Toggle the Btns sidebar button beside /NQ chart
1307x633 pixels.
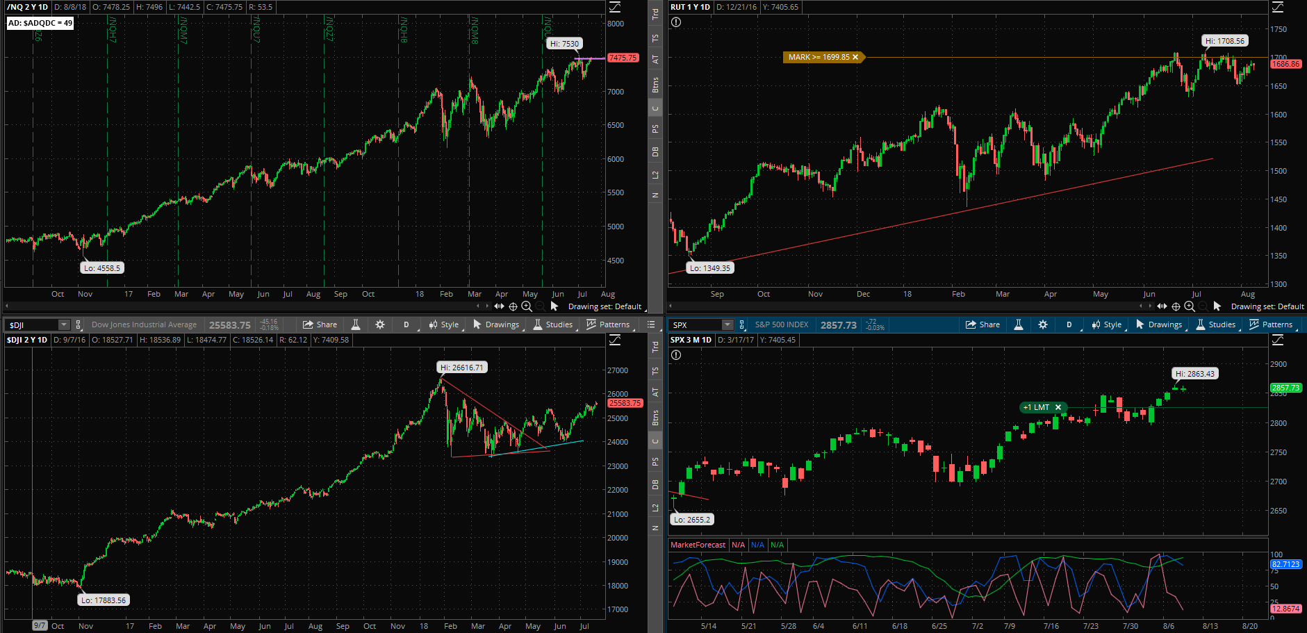click(x=655, y=85)
